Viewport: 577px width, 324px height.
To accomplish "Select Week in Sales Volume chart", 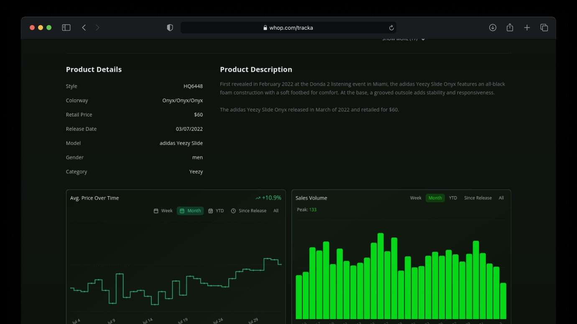I will click(x=416, y=198).
